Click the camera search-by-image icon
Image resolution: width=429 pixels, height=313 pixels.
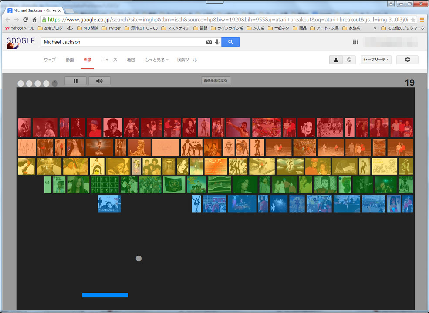point(209,42)
